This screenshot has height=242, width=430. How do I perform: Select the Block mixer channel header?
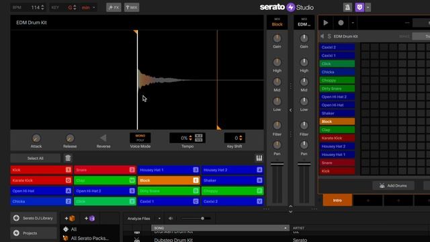pos(277,22)
